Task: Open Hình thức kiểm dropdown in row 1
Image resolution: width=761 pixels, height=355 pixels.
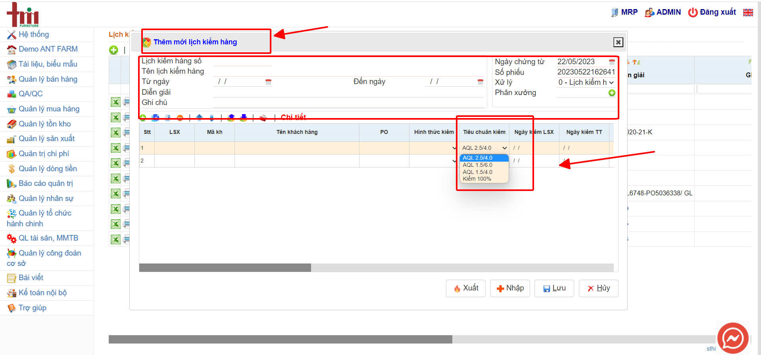Action: pyautogui.click(x=434, y=148)
